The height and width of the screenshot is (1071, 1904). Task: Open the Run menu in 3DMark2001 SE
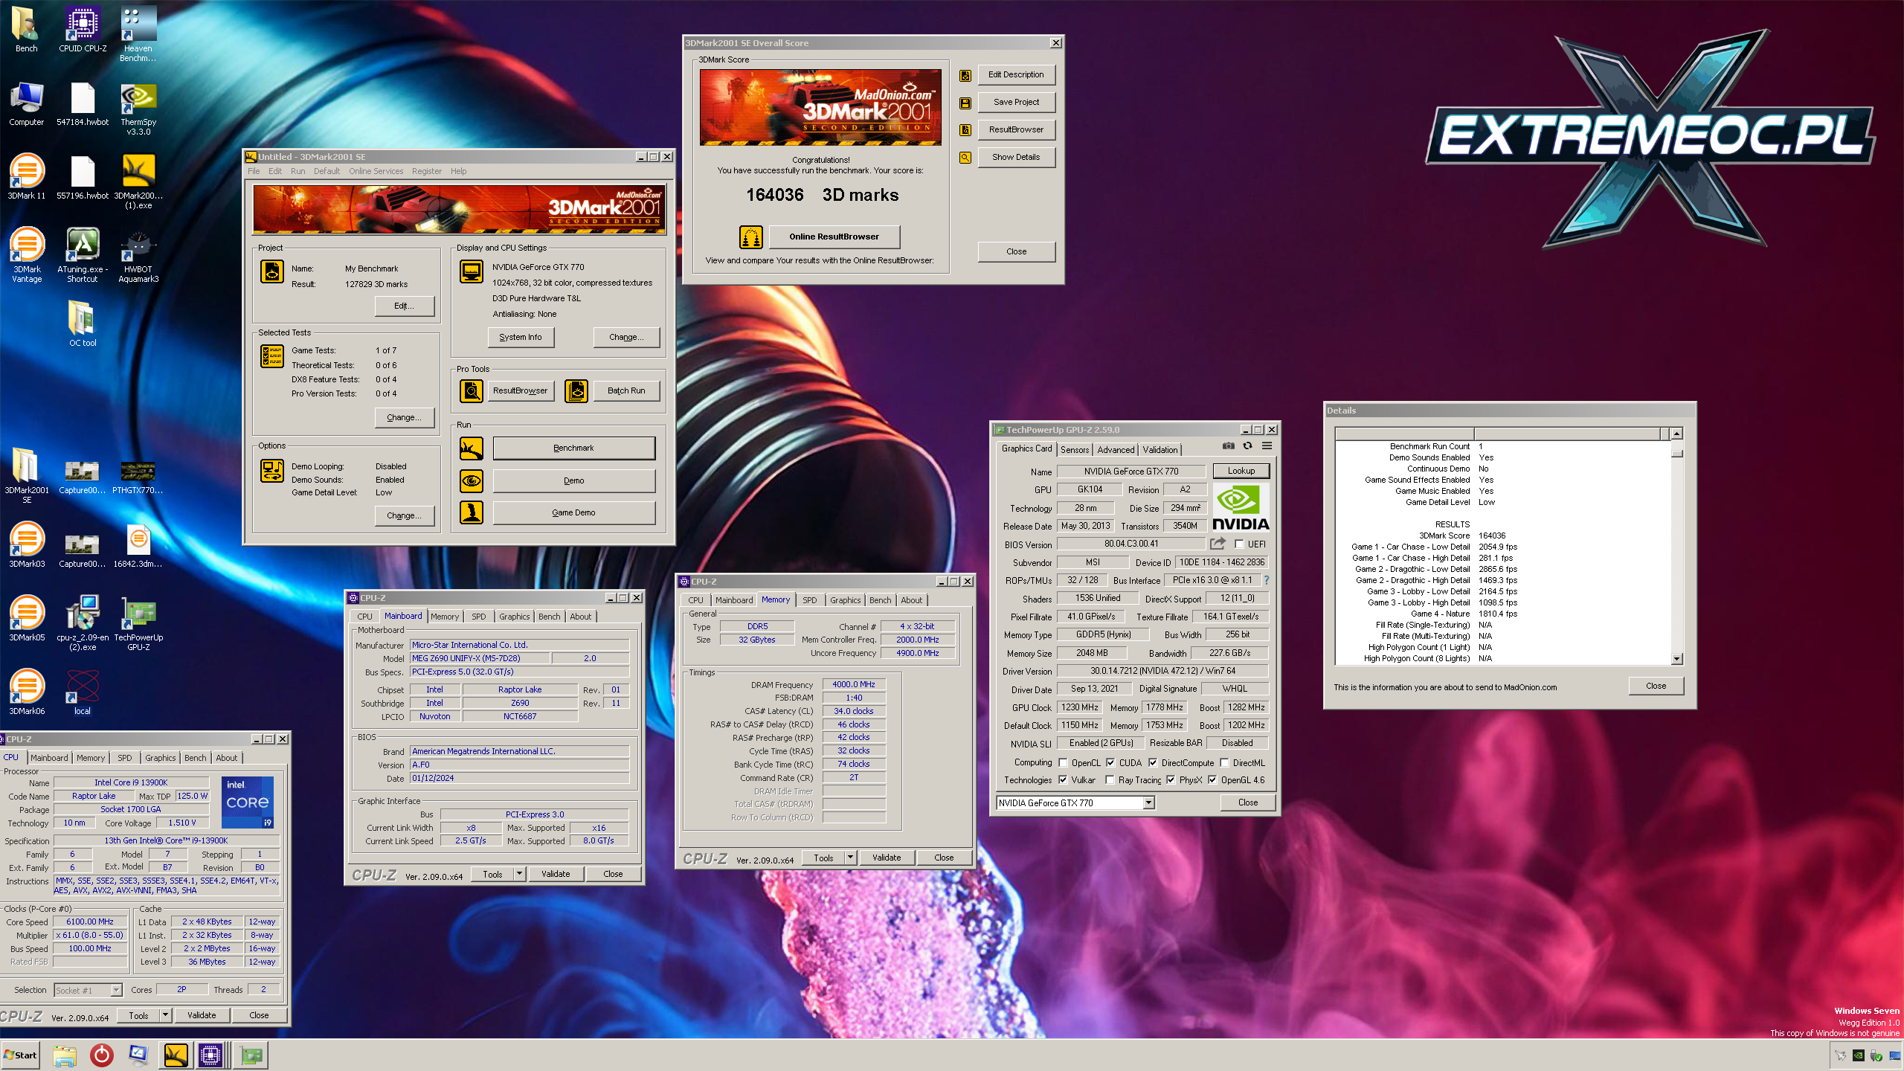[297, 171]
